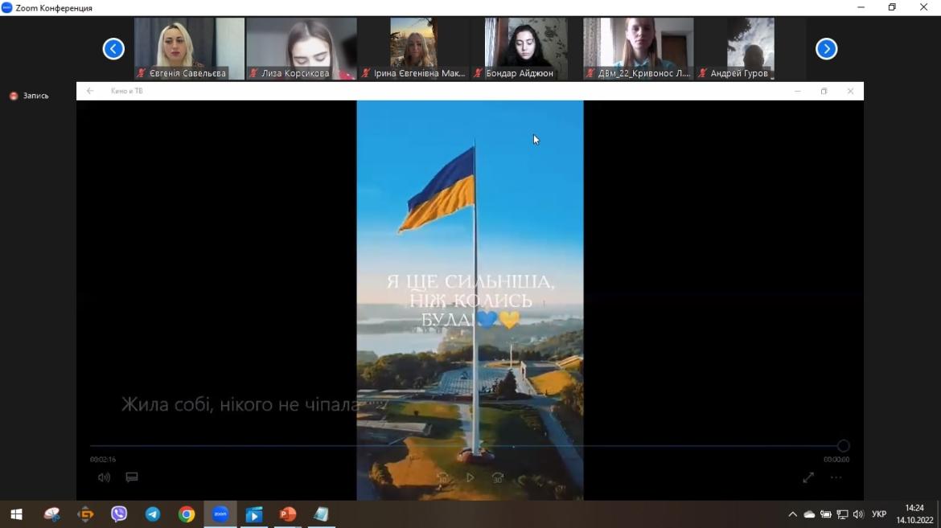Expand the hidden system tray icons
Screen dimensions: 941x528
792,514
